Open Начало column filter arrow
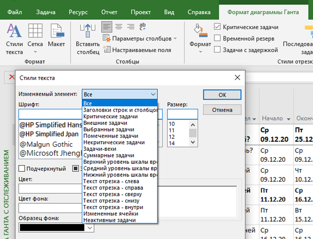The height and width of the screenshot is (239, 313). click(289, 119)
